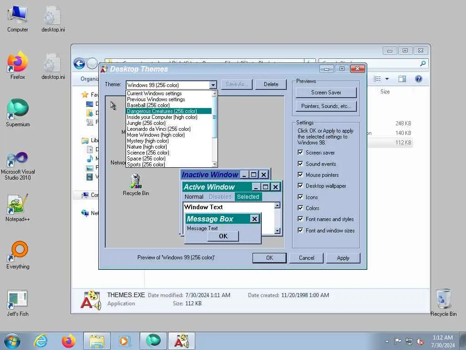Uncheck the Colors setting

coord(300,208)
